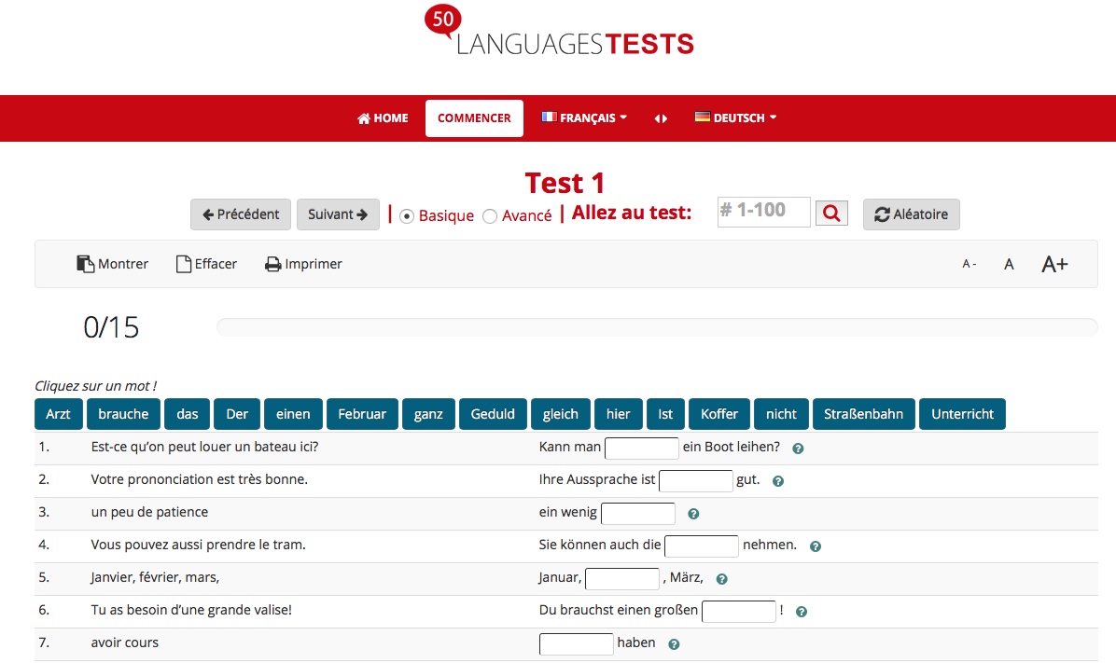Select the word button Koffer

(x=718, y=414)
